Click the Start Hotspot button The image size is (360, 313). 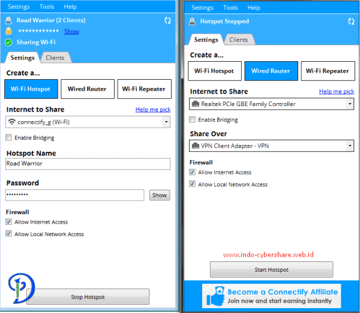coord(271,269)
